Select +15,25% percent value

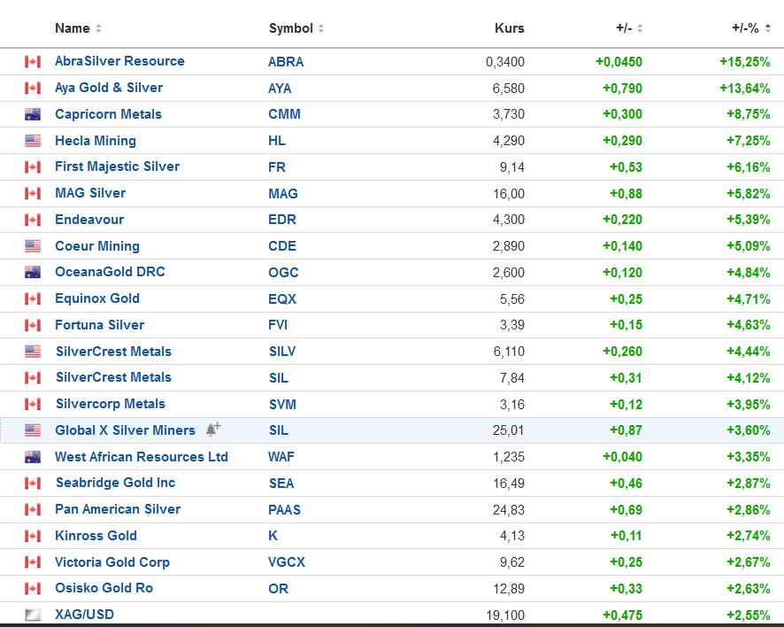(x=744, y=62)
